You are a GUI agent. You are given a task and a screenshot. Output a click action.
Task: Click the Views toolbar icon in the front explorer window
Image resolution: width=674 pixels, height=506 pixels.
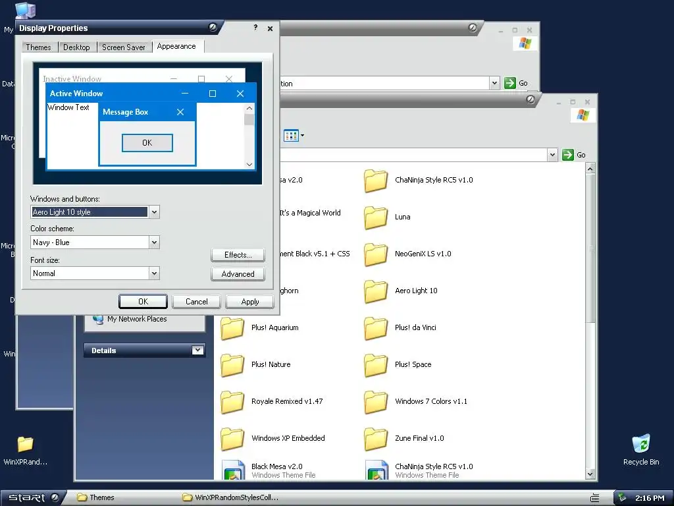point(291,136)
